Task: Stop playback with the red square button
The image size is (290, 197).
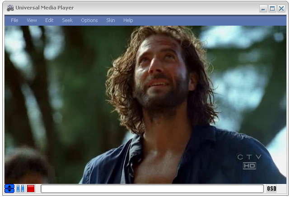Action: 31,188
